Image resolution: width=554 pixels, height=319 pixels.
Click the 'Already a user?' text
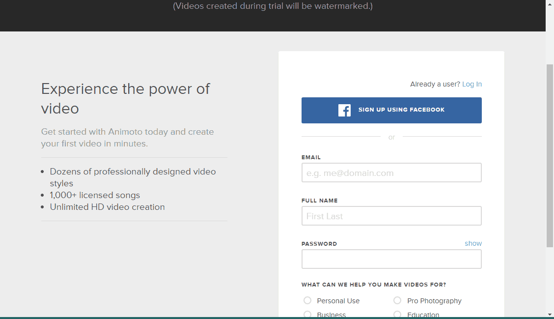click(435, 84)
